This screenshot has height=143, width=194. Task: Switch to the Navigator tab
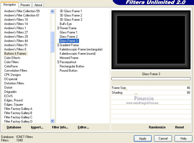[x=10, y=5]
